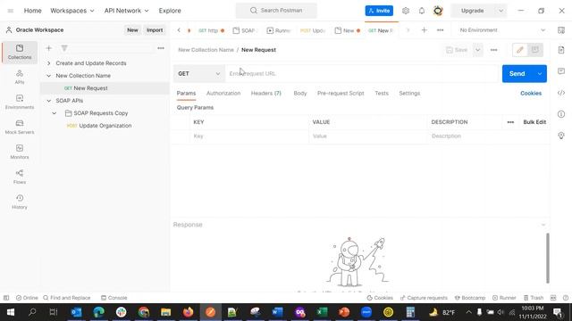Screen dimensions: 572x321
Task: Open the info icon in right sidebar
Action: coord(561,114)
